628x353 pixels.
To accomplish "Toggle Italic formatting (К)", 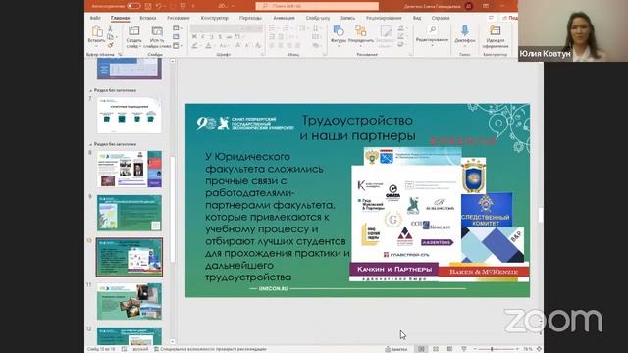I will (203, 37).
